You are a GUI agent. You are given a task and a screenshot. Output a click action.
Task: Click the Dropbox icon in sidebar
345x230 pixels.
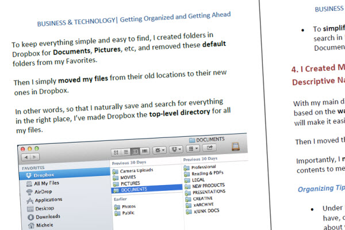coord(29,175)
